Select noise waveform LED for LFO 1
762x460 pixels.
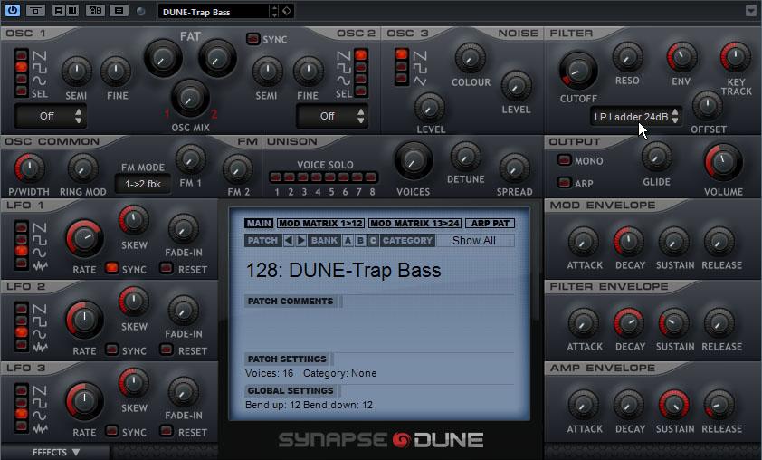click(x=21, y=264)
